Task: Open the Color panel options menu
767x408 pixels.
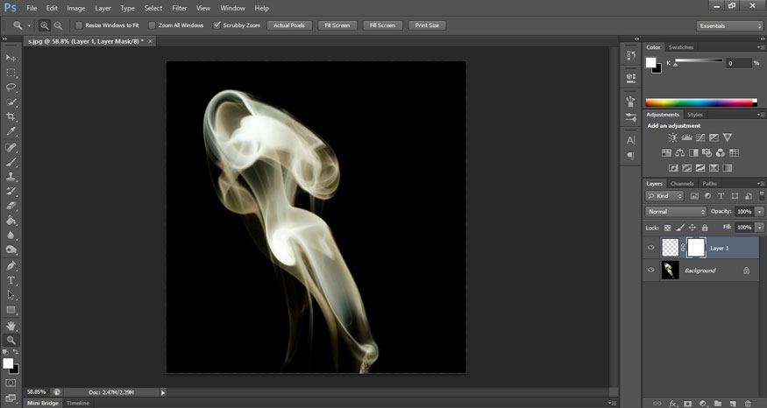Action: [x=761, y=47]
